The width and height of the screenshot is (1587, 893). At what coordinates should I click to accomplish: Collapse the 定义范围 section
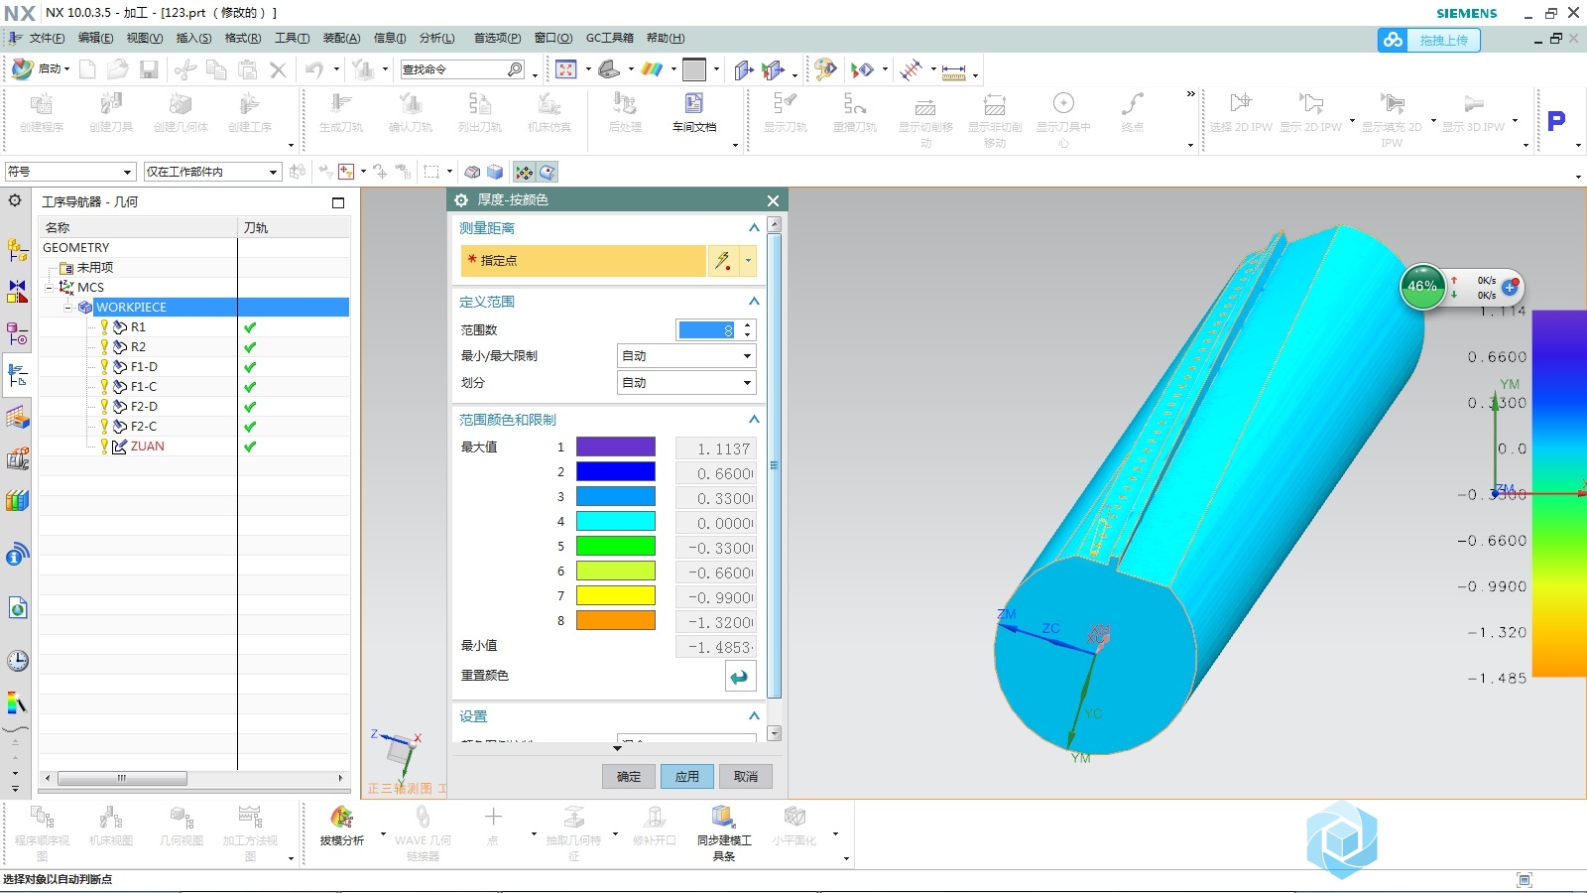tap(754, 302)
